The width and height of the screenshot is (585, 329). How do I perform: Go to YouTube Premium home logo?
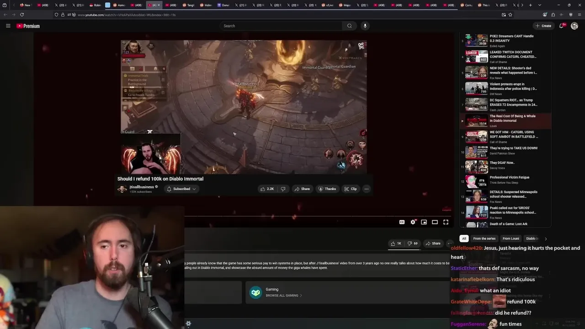[x=28, y=26]
